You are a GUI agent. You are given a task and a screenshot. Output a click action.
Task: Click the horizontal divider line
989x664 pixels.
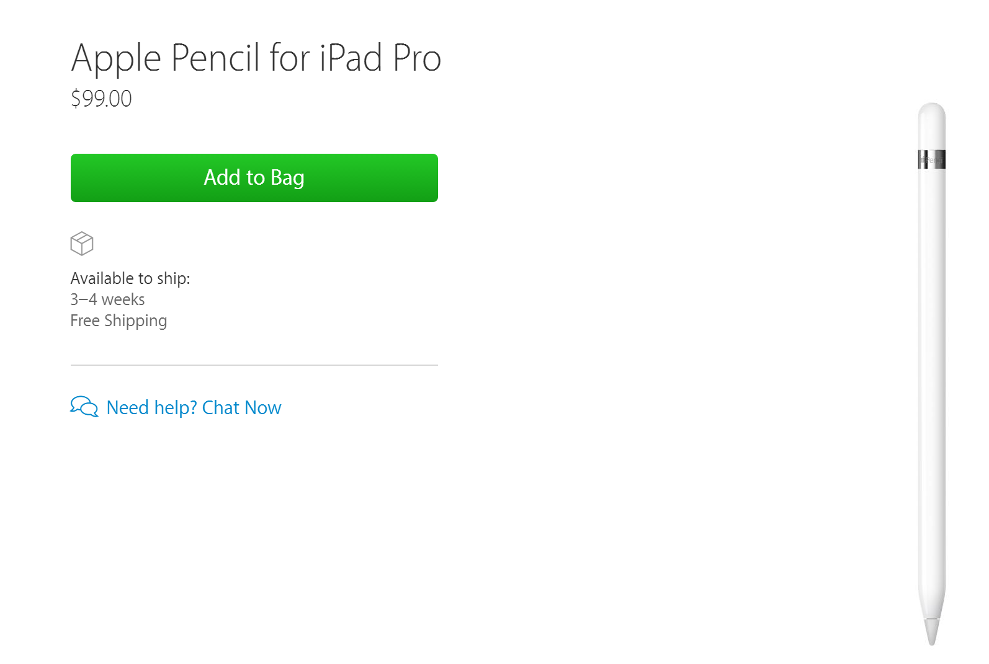[x=254, y=365]
